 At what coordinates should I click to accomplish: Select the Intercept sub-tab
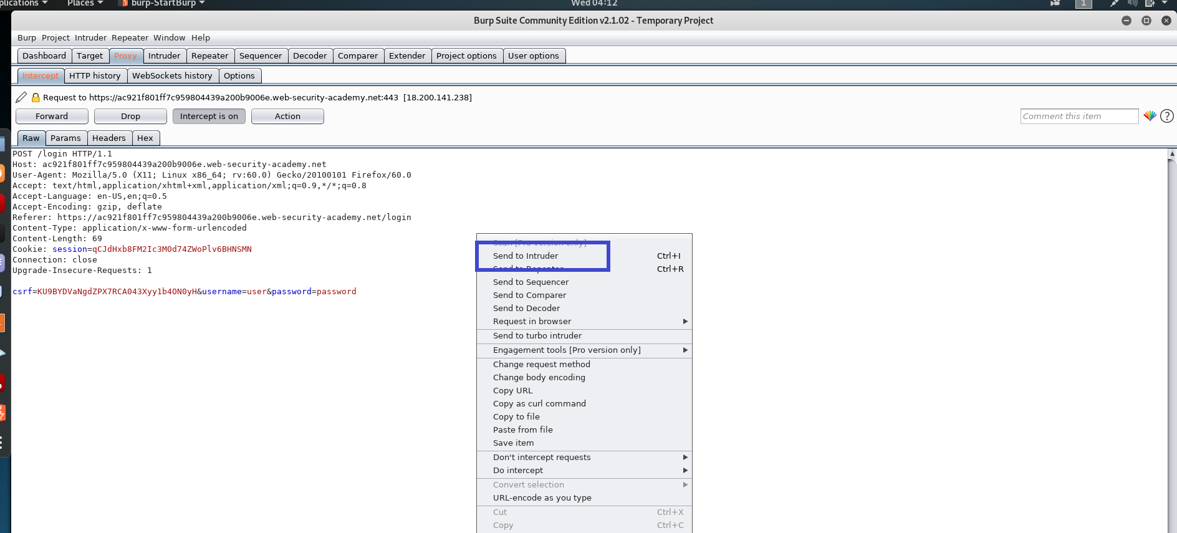[41, 76]
